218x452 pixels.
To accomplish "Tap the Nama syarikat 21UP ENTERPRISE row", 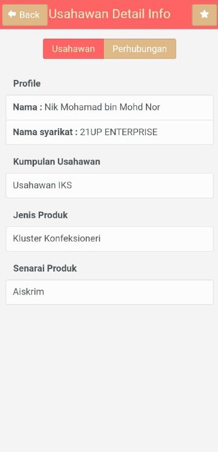I will pyautogui.click(x=110, y=132).
